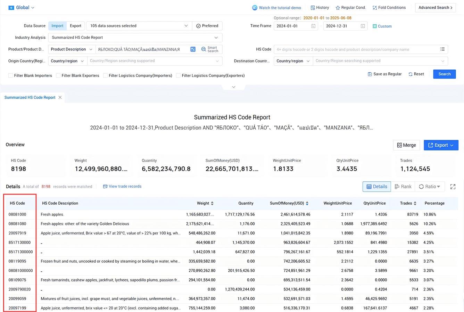Sort by Weight column arrows
Image resolution: width=464 pixels, height=312 pixels.
tap(212, 203)
